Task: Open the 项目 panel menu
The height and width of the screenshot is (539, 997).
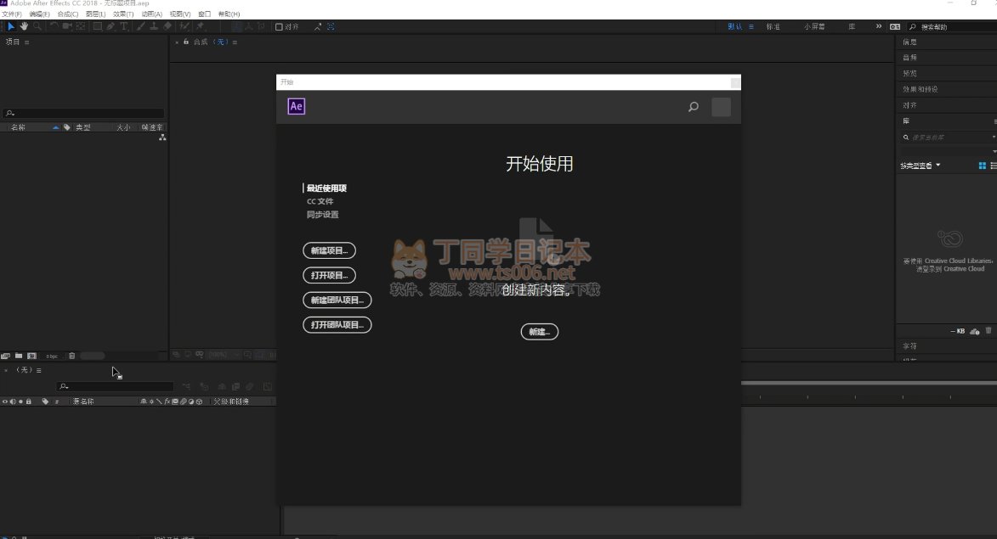Action: pyautogui.click(x=27, y=42)
